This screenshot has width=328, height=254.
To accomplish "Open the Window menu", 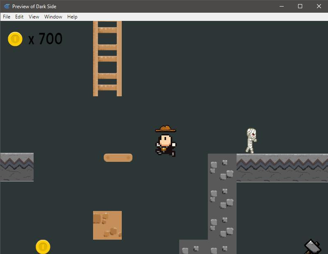I will pyautogui.click(x=53, y=17).
